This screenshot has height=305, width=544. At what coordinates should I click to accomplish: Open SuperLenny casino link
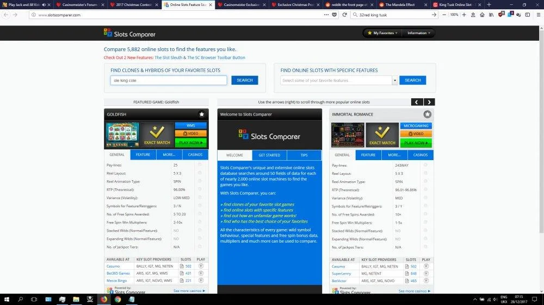(x=342, y=274)
